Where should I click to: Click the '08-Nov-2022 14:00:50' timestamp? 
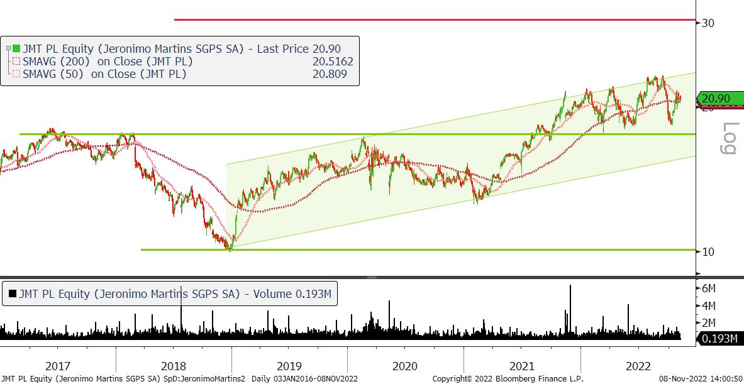[700, 379]
